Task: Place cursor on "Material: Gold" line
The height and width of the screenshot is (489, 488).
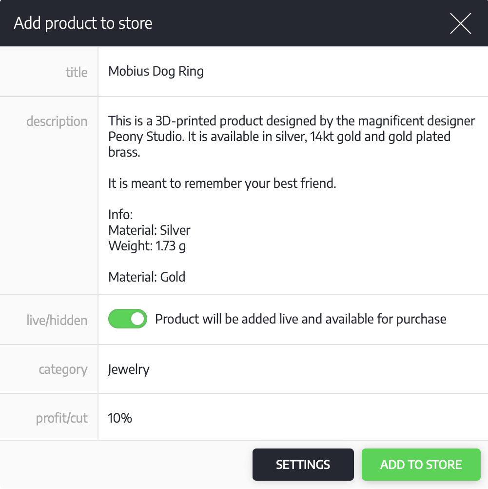Action: point(147,277)
